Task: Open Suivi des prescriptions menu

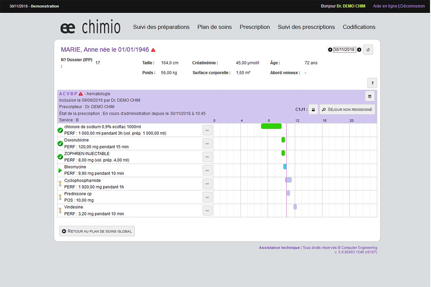Action: [306, 27]
